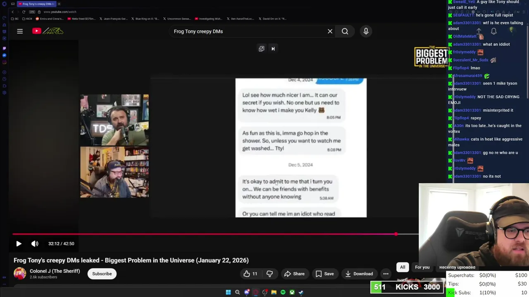Save the video to a playlist
The image size is (529, 297).
point(324,274)
